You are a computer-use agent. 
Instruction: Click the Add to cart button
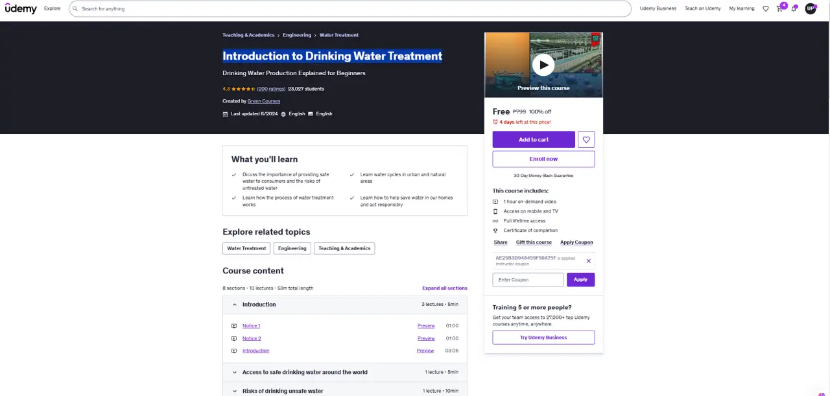(x=534, y=139)
